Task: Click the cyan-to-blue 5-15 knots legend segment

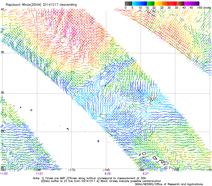Action: 140,3
